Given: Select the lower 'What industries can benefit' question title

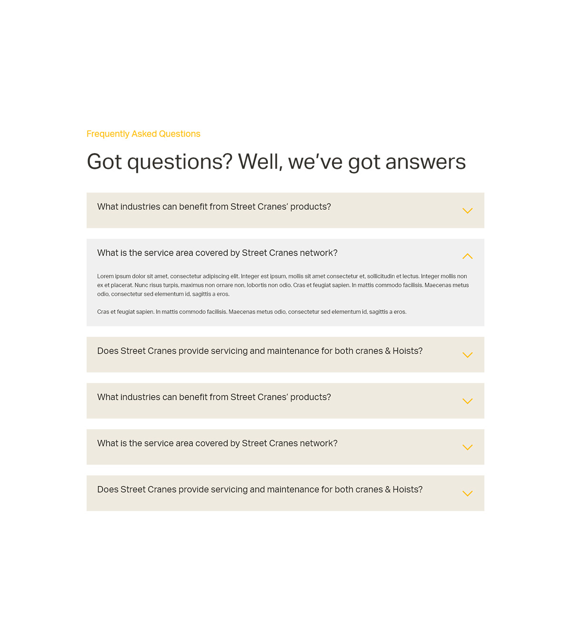Looking at the screenshot, I should click(x=214, y=397).
